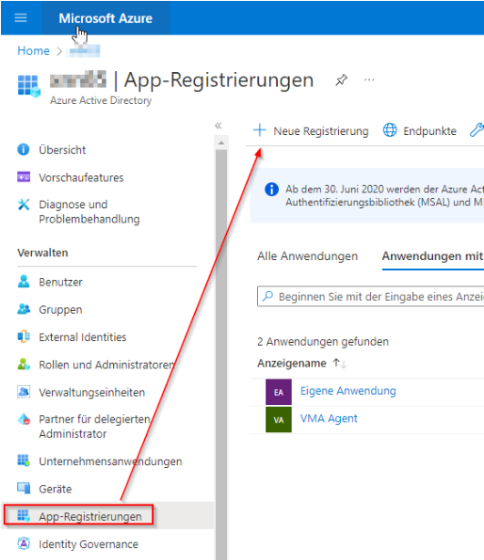Click the EA application tile
The width and height of the screenshot is (484, 560).
click(x=278, y=392)
